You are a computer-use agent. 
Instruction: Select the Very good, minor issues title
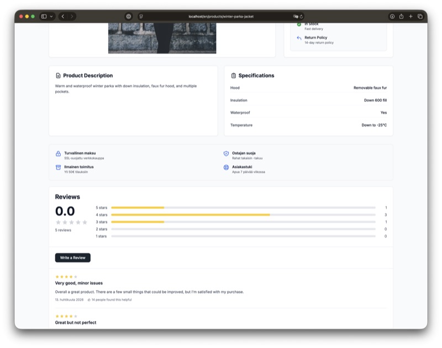coord(78,283)
